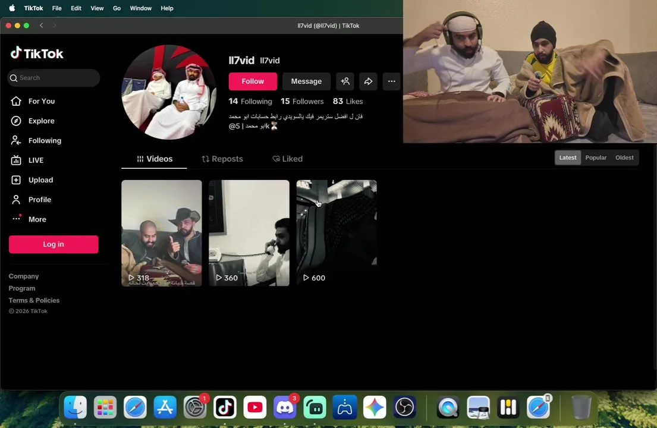This screenshot has width=657, height=428.
Task: Open System Settings from the dock
Action: pyautogui.click(x=195, y=407)
